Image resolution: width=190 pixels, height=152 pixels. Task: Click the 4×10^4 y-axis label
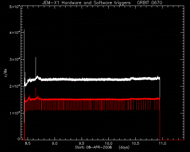point(15,32)
